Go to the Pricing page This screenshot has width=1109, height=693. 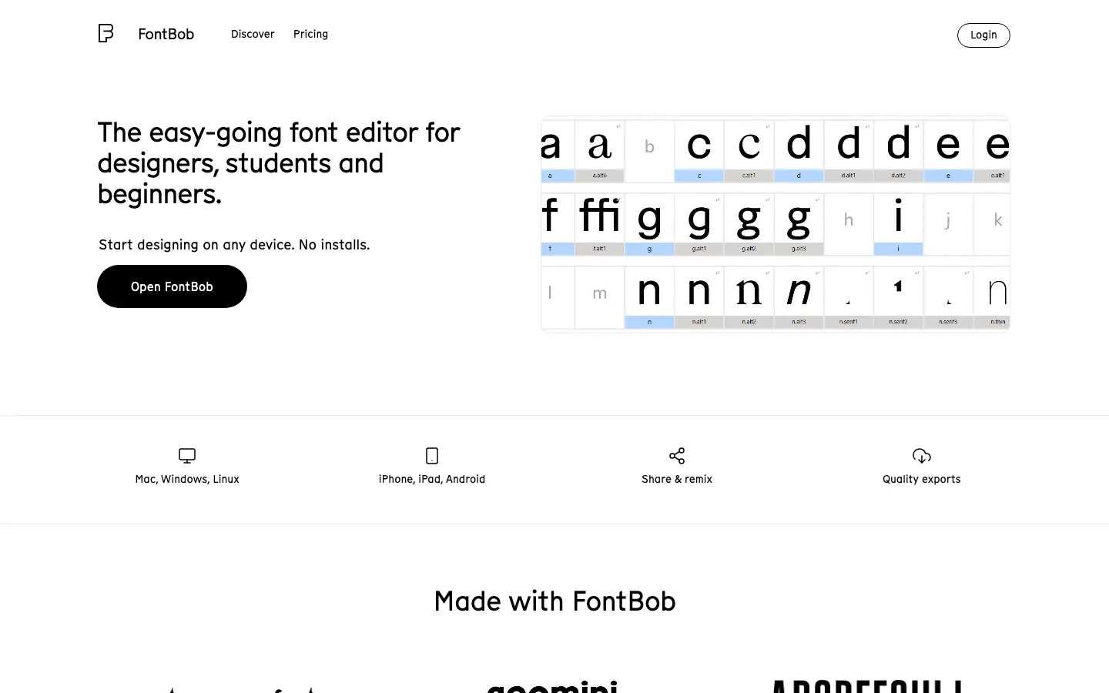coord(310,34)
